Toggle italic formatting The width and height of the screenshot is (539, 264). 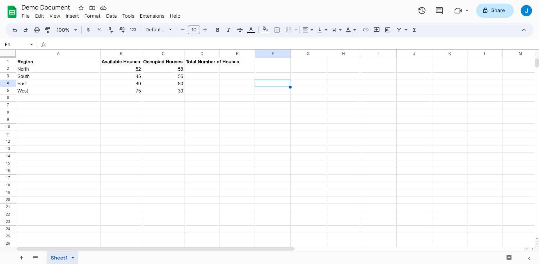[x=229, y=30]
